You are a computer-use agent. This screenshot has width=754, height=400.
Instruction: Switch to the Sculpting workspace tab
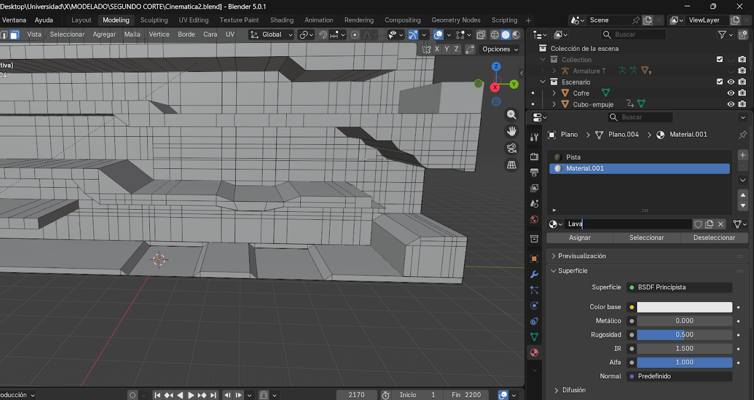[154, 20]
